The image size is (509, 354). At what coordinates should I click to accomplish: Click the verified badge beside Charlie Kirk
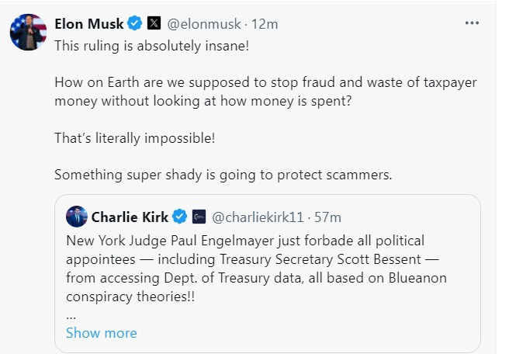(x=179, y=216)
